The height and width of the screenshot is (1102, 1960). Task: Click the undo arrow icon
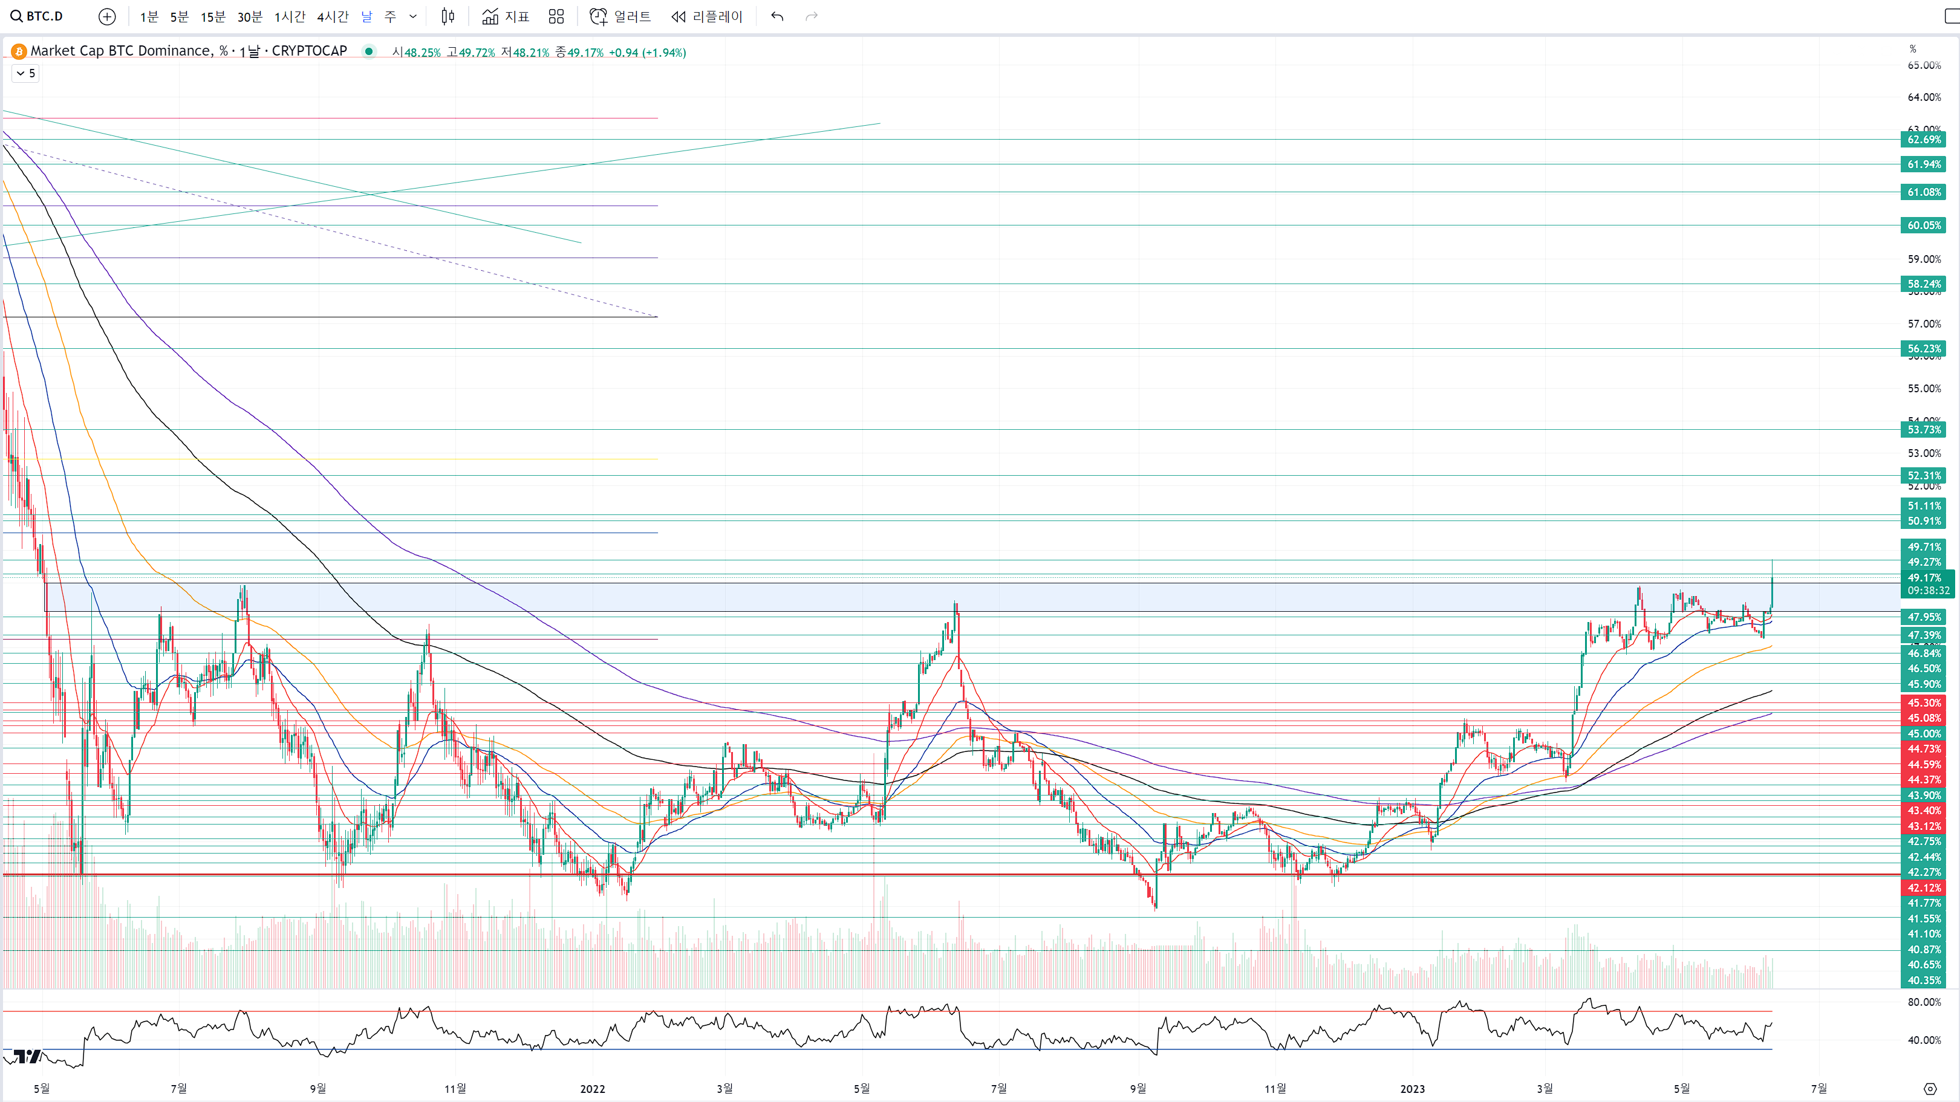[777, 16]
